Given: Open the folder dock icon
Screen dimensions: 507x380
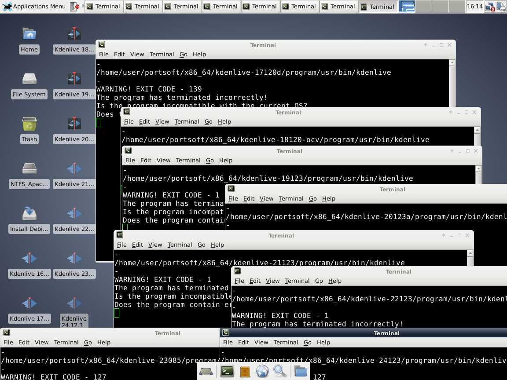Looking at the screenshot, I should tap(301, 371).
